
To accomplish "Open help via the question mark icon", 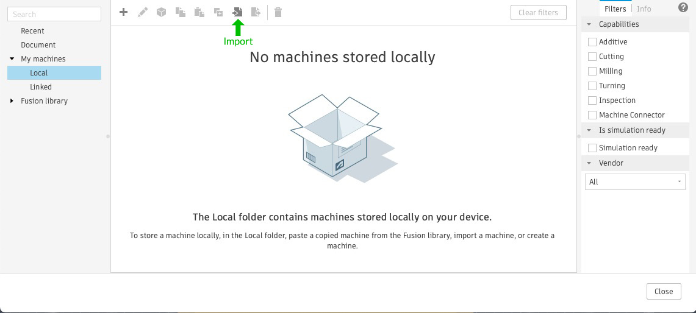I will click(683, 8).
